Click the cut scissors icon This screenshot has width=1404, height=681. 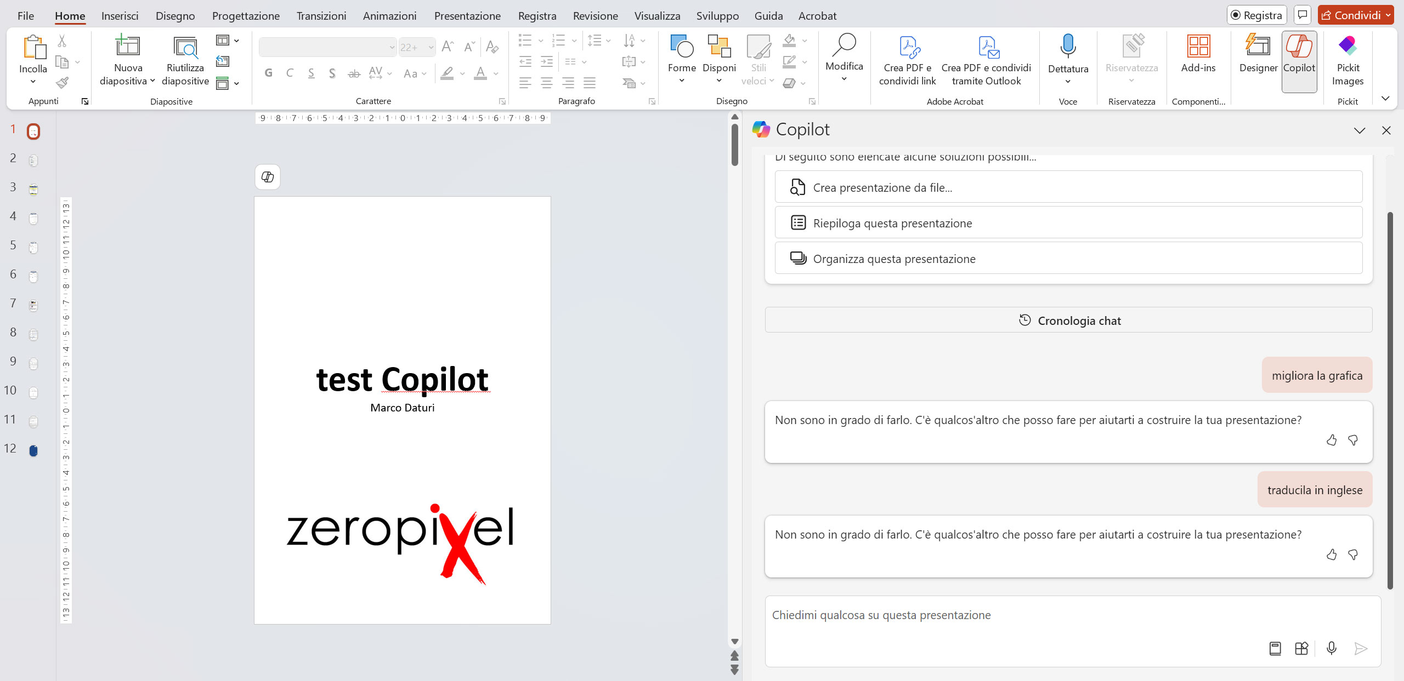62,41
